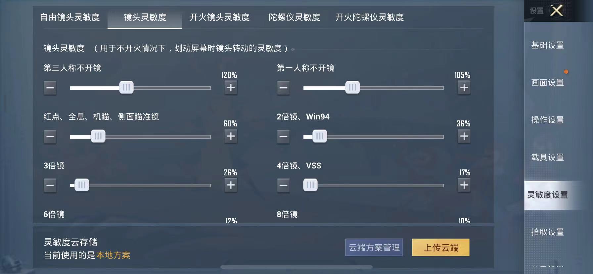The width and height of the screenshot is (593, 274).
Task: Increase third-person no-scope sensitivity with plus
Action: (231, 88)
